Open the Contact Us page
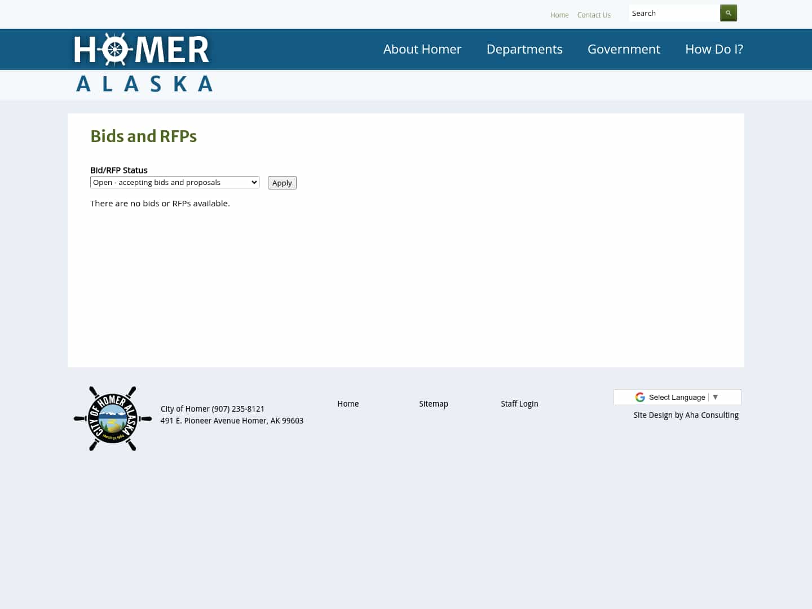This screenshot has height=609, width=812. point(594,15)
